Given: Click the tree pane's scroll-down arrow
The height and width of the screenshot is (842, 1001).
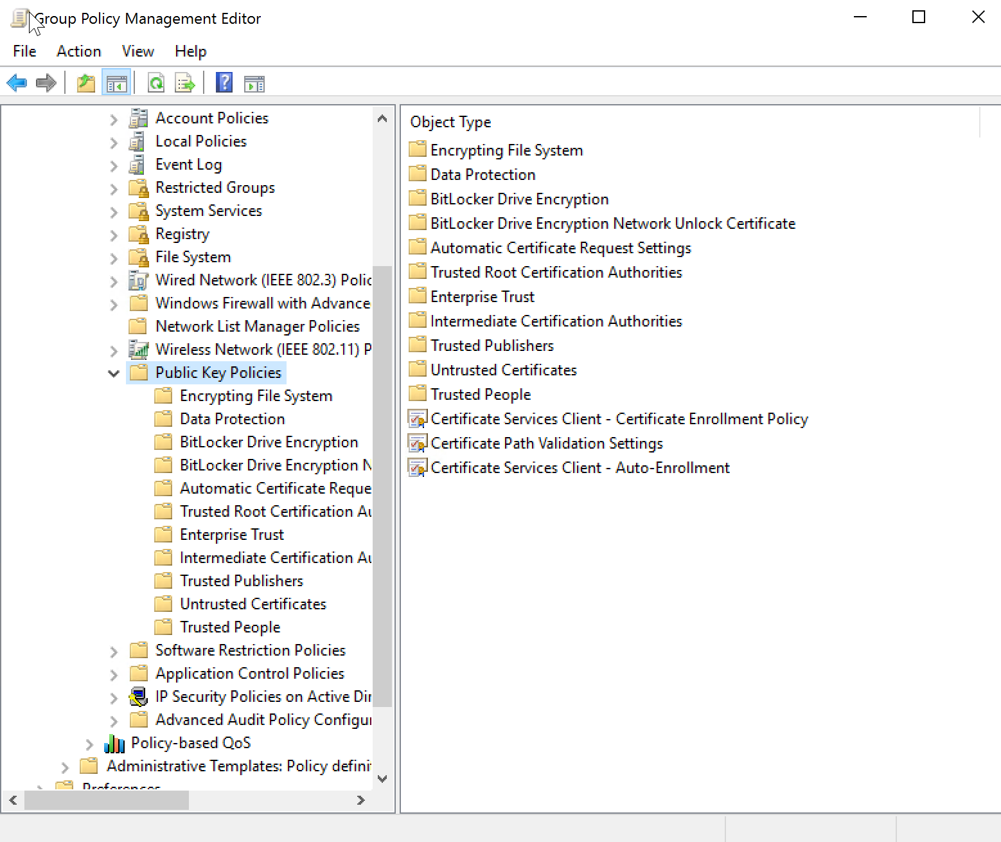Looking at the screenshot, I should (382, 779).
